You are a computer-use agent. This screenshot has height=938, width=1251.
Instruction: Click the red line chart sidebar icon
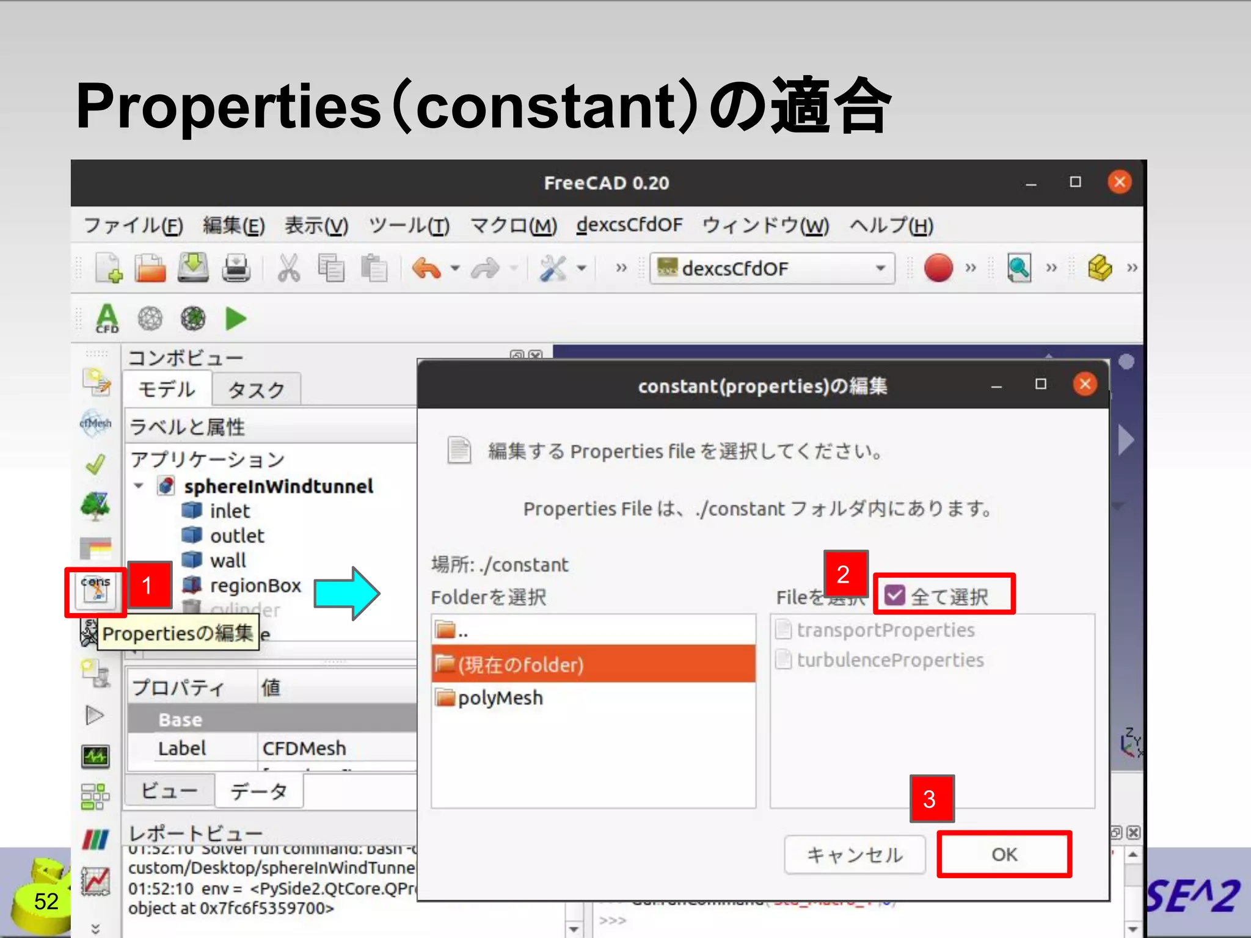coord(95,881)
